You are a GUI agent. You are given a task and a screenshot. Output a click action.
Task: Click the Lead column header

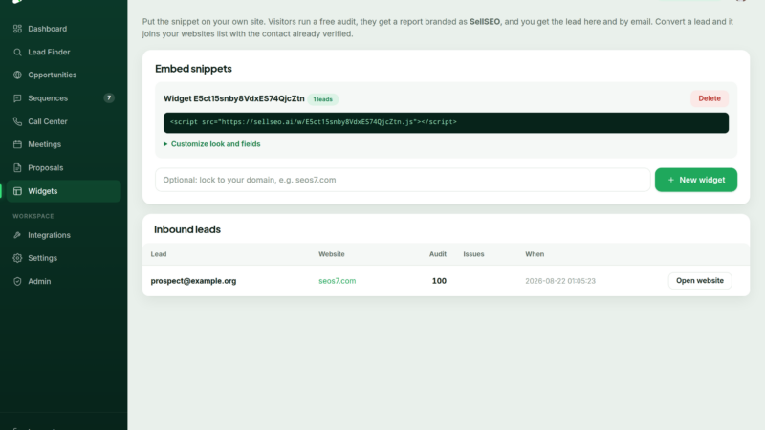[x=159, y=254]
